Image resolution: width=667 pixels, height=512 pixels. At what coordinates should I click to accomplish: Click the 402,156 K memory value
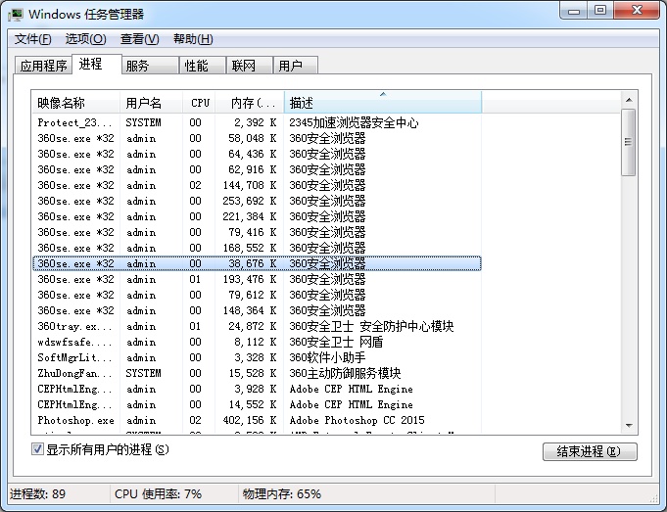(250, 420)
